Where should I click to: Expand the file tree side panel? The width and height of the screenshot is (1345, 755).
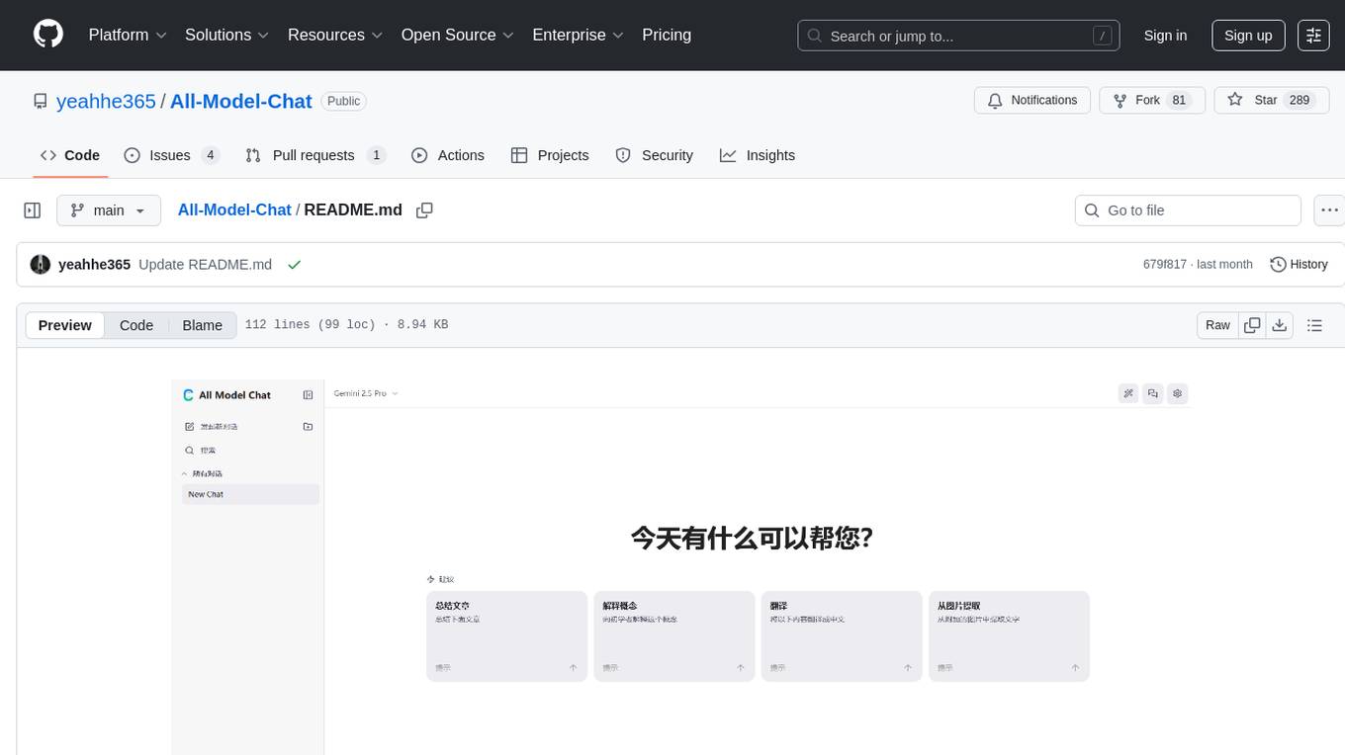[x=33, y=210]
